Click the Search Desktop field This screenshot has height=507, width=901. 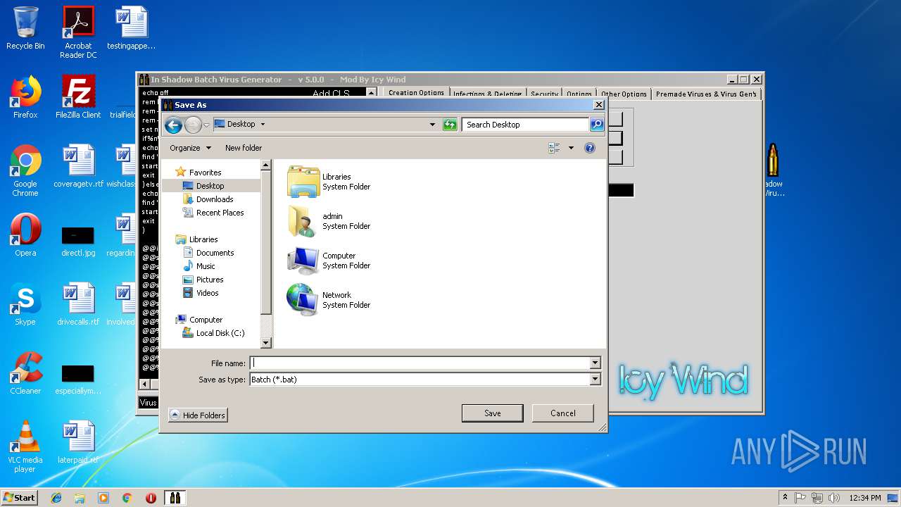coord(525,125)
